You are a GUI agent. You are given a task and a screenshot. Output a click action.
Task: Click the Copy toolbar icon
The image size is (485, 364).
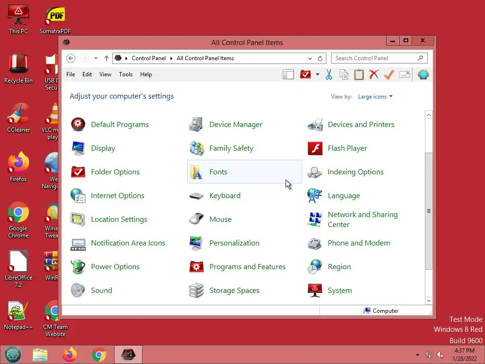(x=344, y=74)
